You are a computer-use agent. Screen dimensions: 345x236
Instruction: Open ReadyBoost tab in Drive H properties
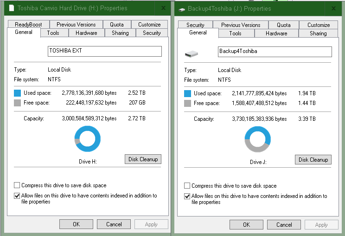(28, 24)
